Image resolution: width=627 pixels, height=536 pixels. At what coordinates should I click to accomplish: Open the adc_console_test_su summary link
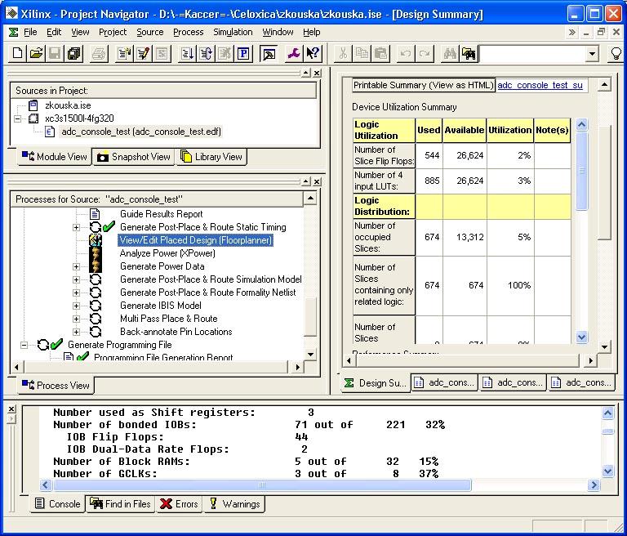point(540,85)
